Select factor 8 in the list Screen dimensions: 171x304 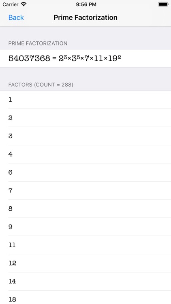click(85, 209)
